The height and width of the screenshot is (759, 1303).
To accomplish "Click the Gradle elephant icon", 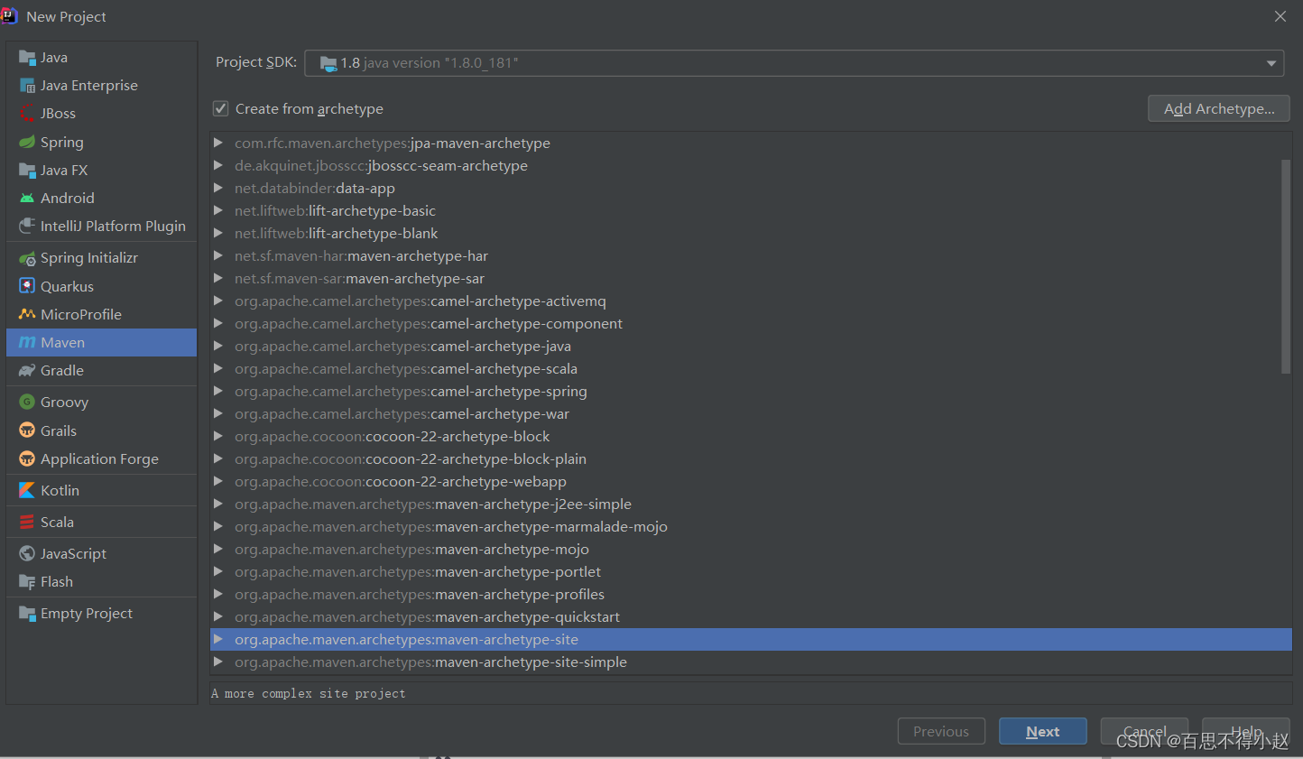I will [27, 371].
